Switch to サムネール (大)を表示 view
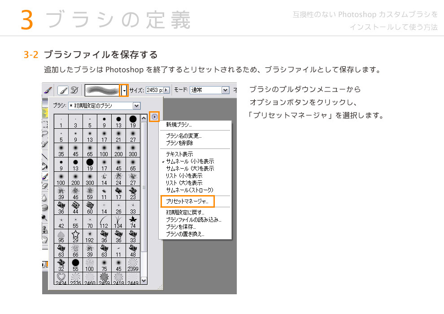The height and width of the screenshot is (314, 444). coord(189,168)
